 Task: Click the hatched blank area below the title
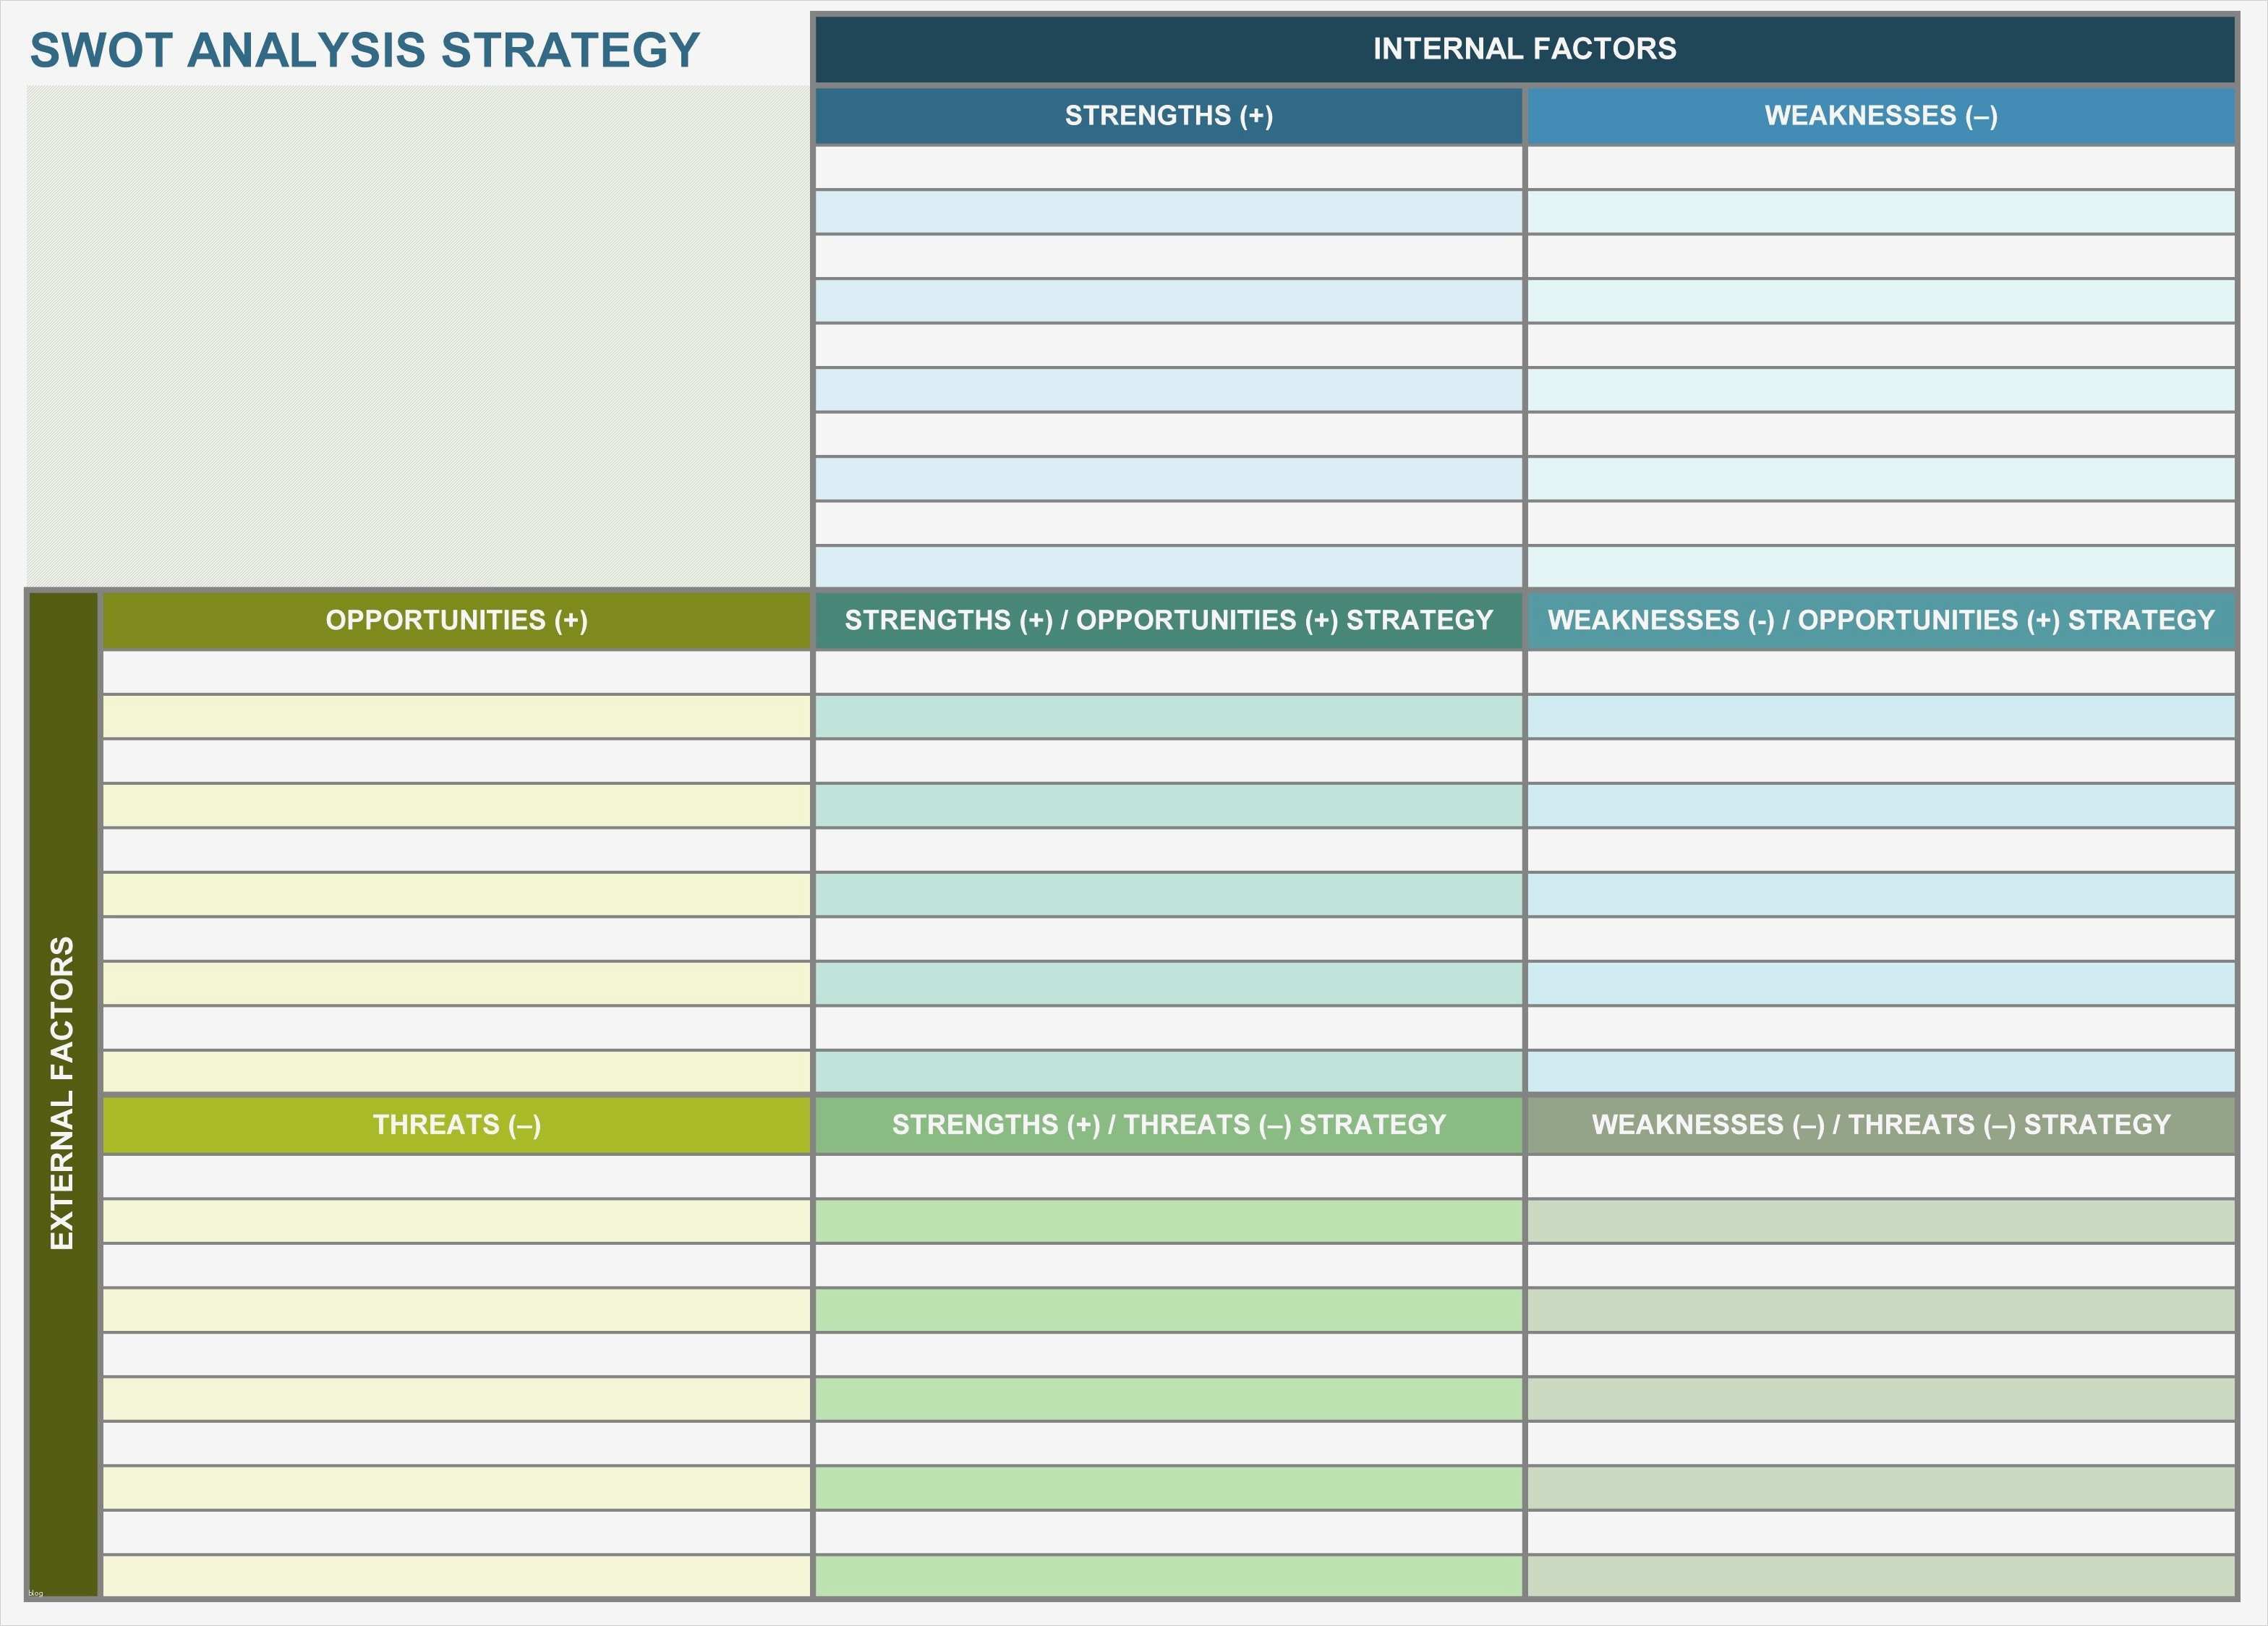[x=418, y=336]
